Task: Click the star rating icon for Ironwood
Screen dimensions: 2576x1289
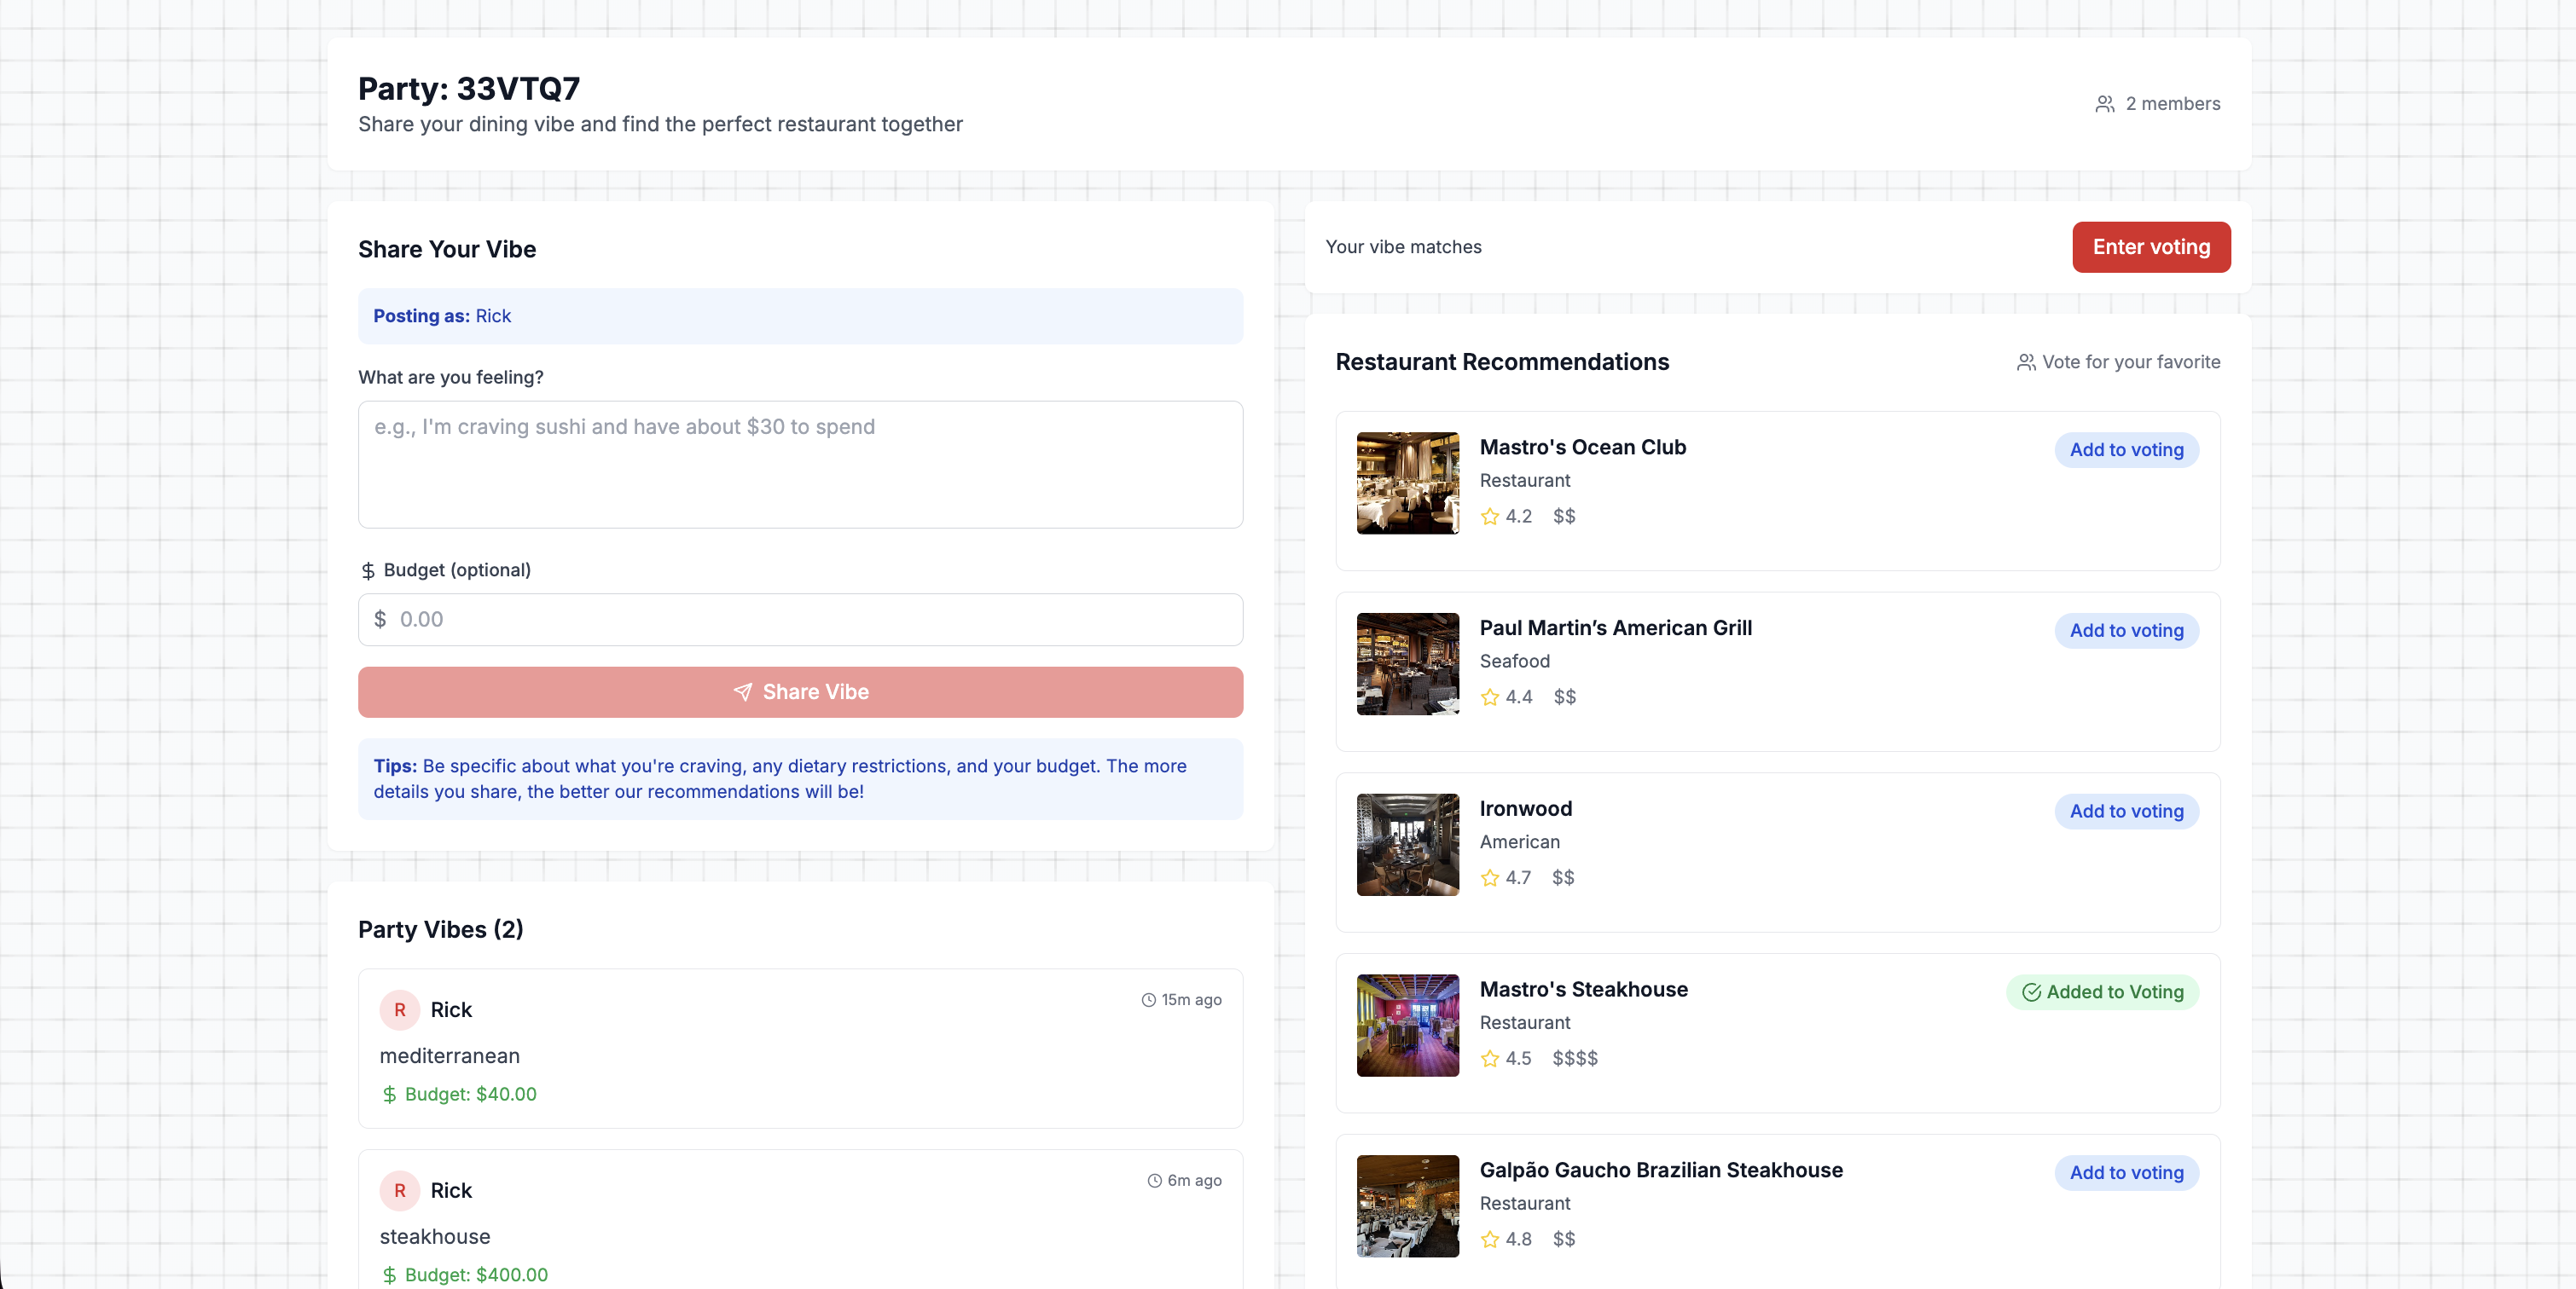Action: 1489,878
